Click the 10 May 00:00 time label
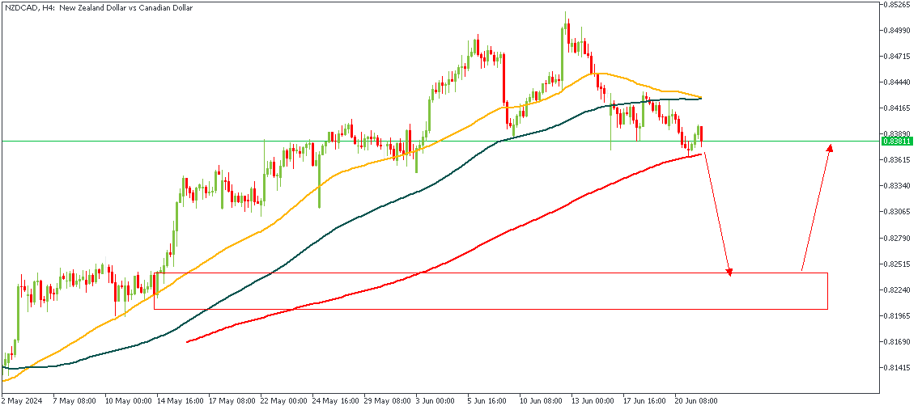922x410 pixels. [x=128, y=401]
